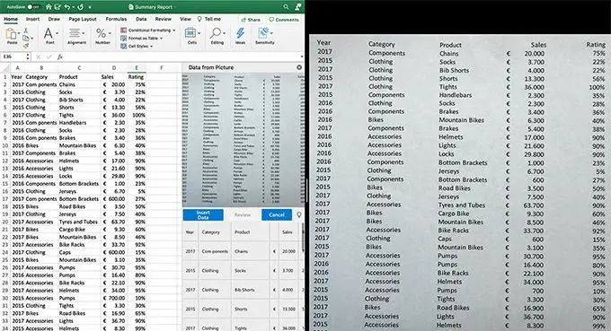Screen dimensions: 611x331
Task: Toggle the AutoSave switch
Action: click(x=34, y=7)
